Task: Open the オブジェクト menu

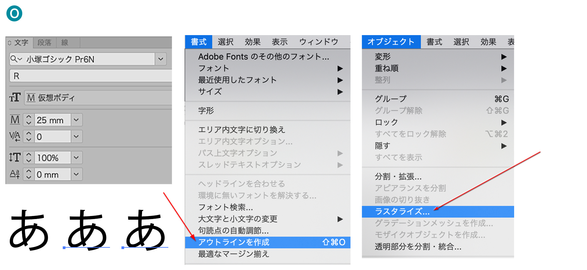Action: click(x=391, y=42)
